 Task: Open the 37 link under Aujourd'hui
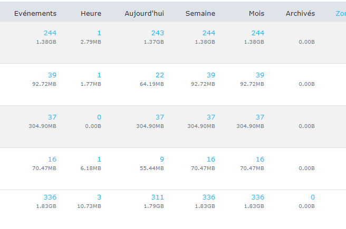point(160,117)
